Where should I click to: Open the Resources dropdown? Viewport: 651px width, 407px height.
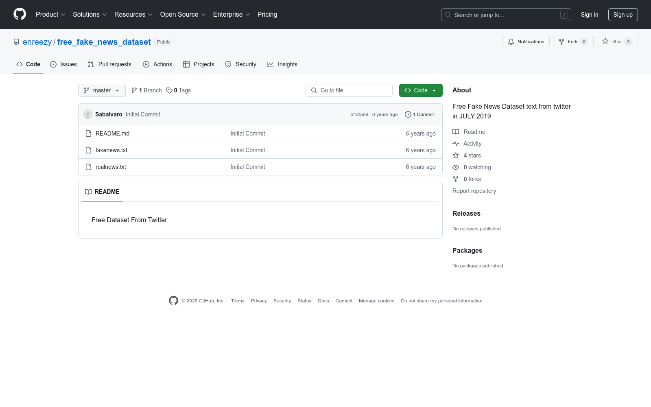pyautogui.click(x=133, y=15)
